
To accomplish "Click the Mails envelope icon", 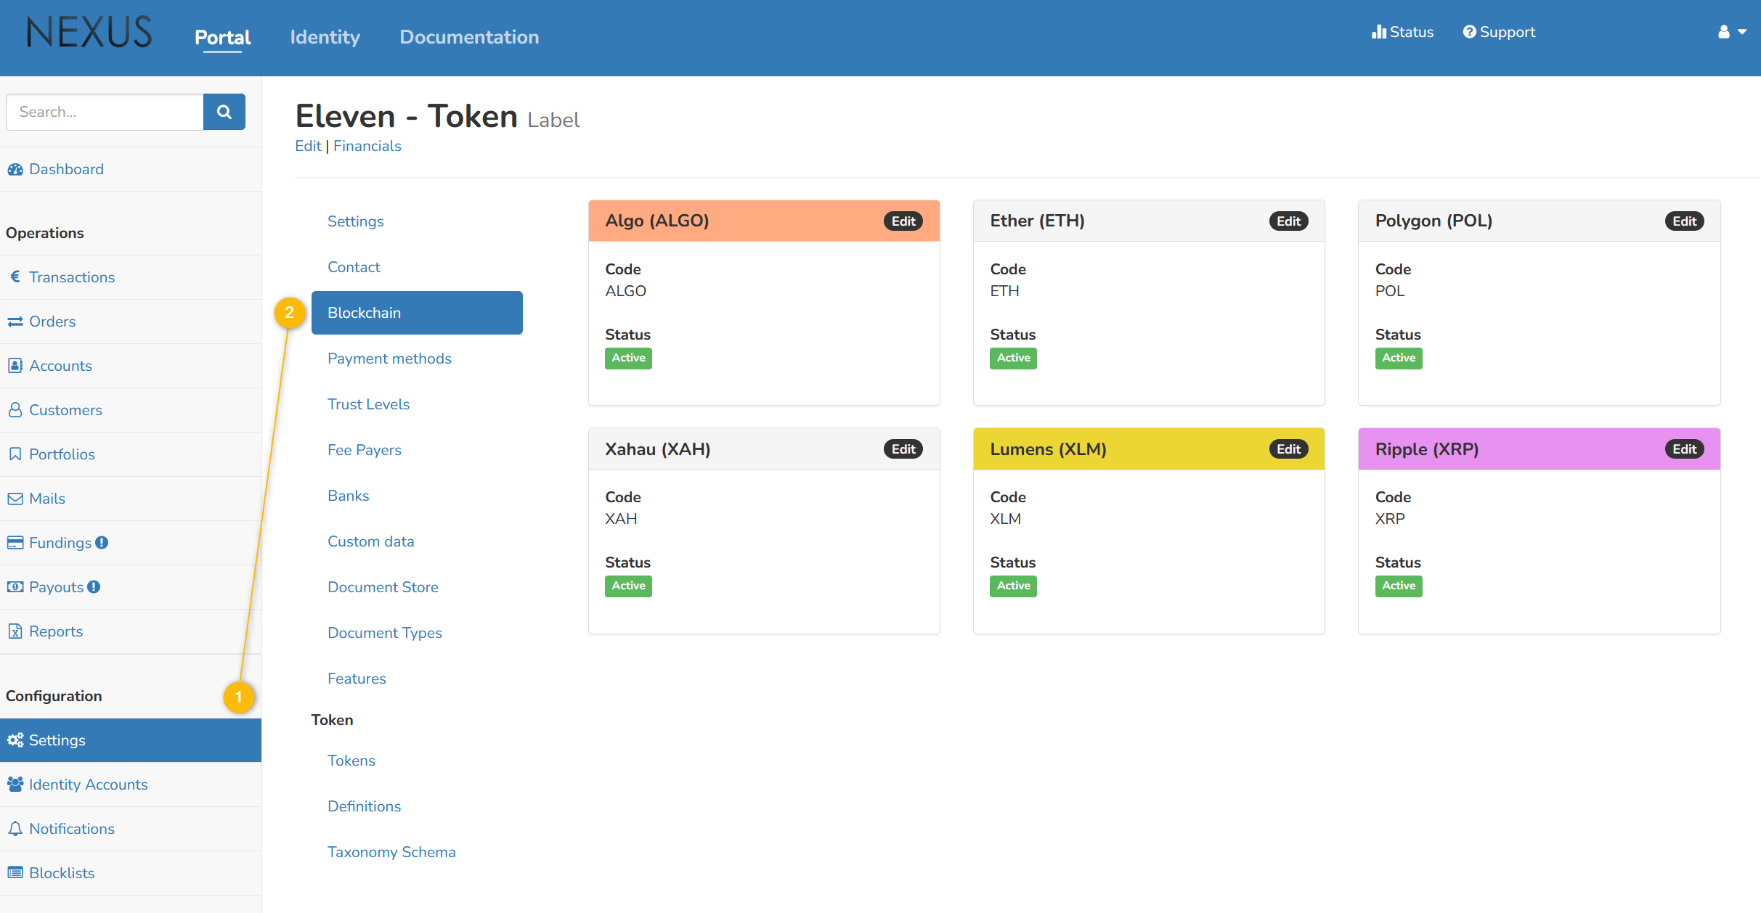I will [15, 499].
